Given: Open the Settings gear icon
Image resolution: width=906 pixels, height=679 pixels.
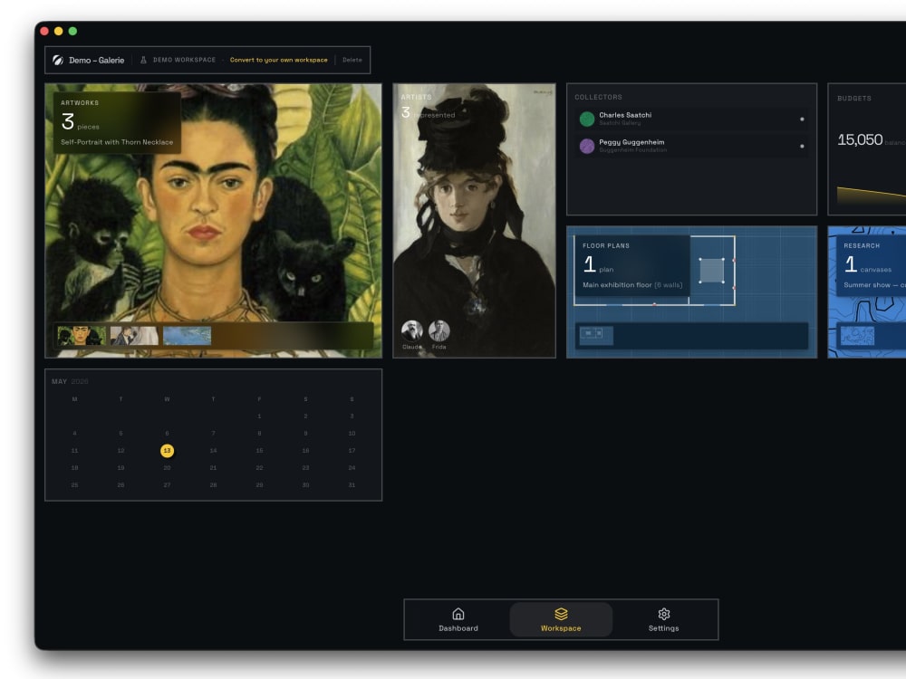Looking at the screenshot, I should point(664,614).
